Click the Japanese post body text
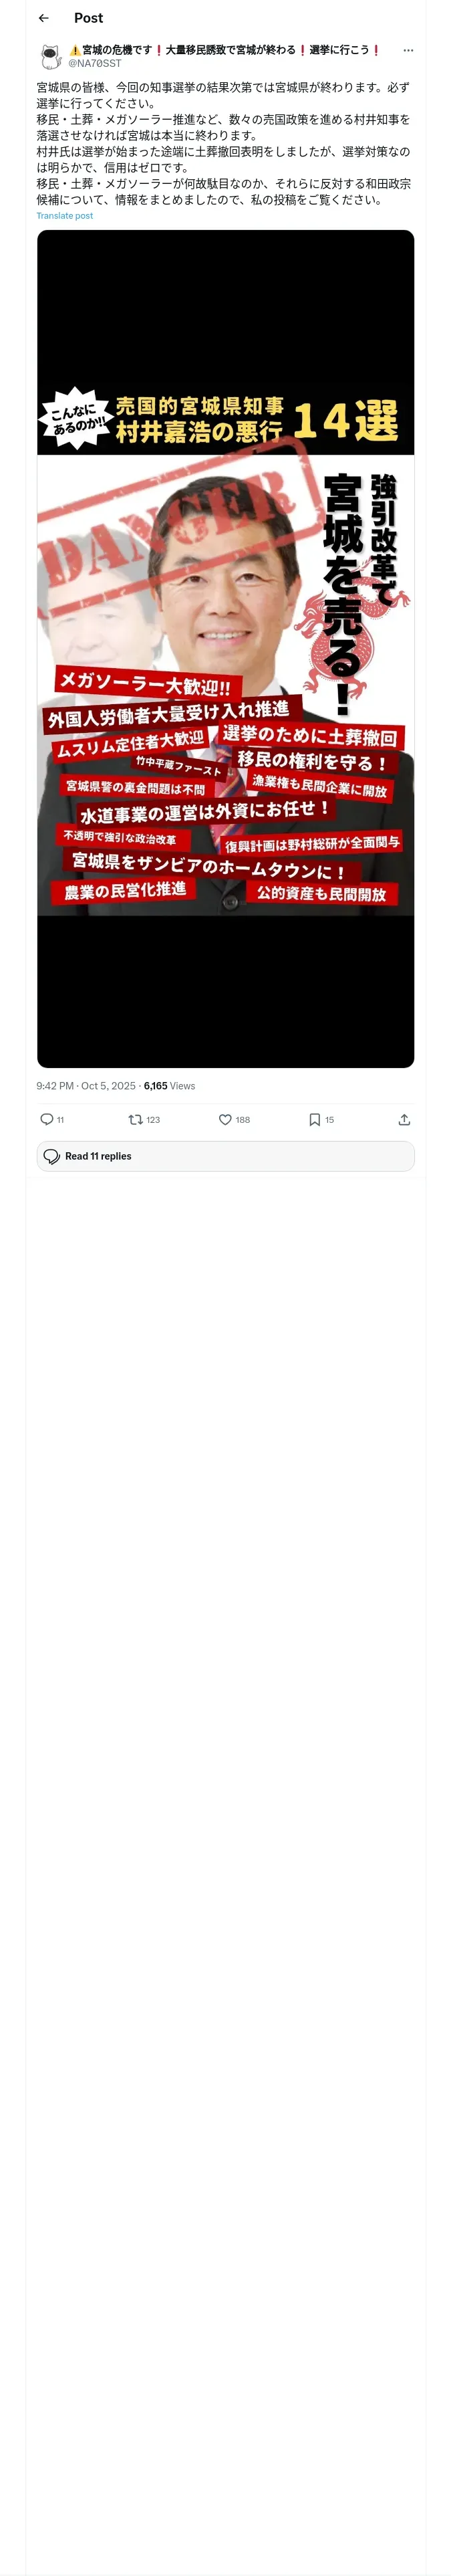 coord(223,143)
